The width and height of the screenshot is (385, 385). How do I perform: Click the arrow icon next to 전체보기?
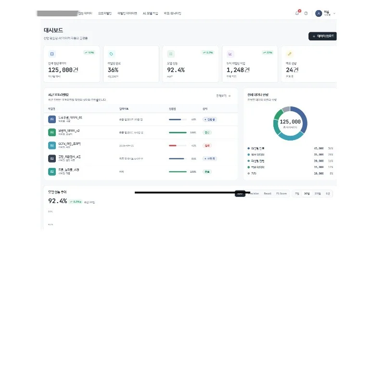pos(230,96)
